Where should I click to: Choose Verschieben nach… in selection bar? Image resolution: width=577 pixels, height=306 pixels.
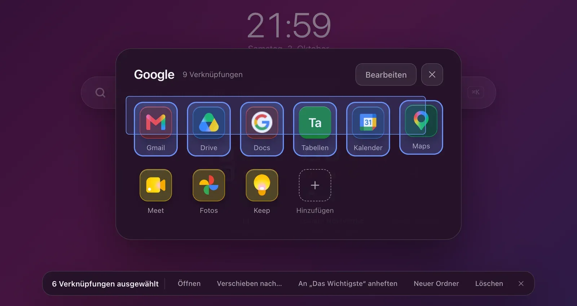pyautogui.click(x=249, y=283)
